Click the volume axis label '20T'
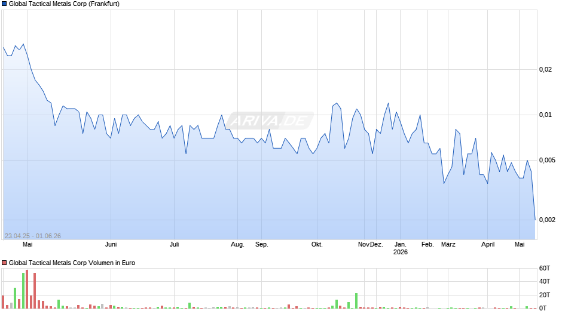 (545, 295)
